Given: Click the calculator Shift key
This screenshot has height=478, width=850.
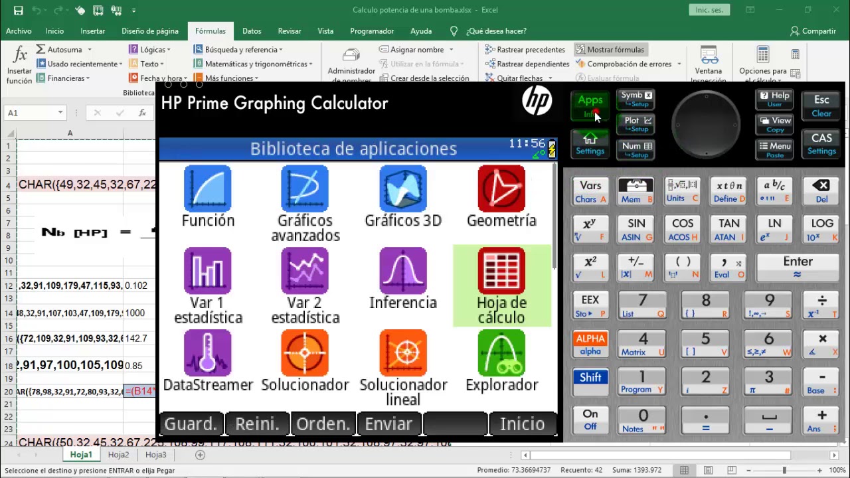Looking at the screenshot, I should 590,383.
